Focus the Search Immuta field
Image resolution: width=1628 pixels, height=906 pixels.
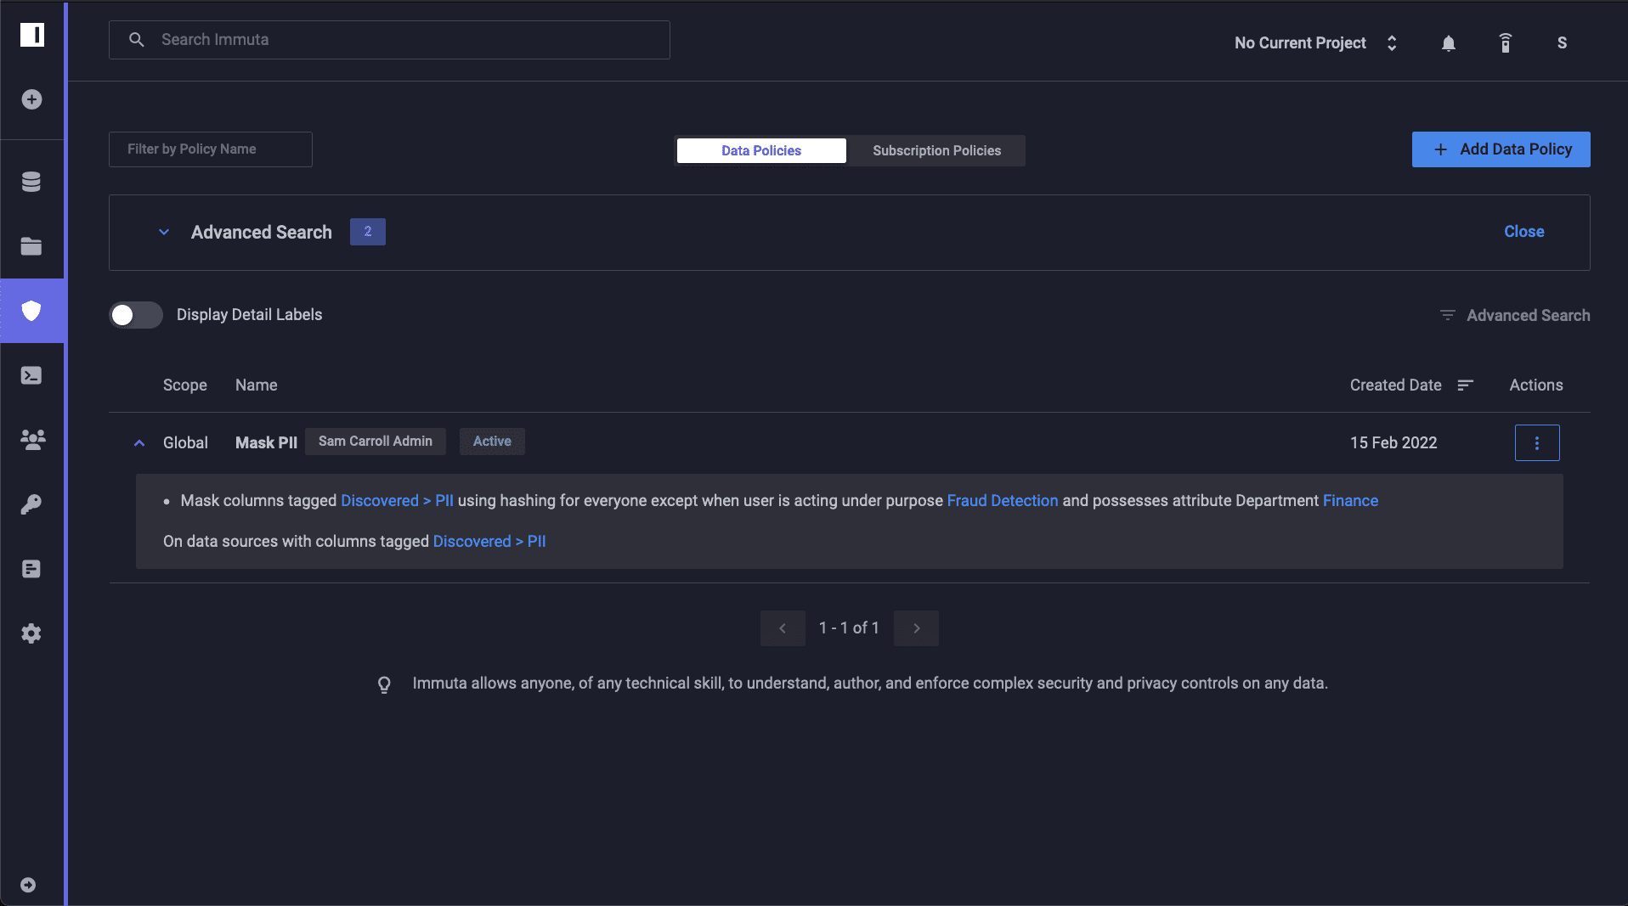(x=389, y=40)
